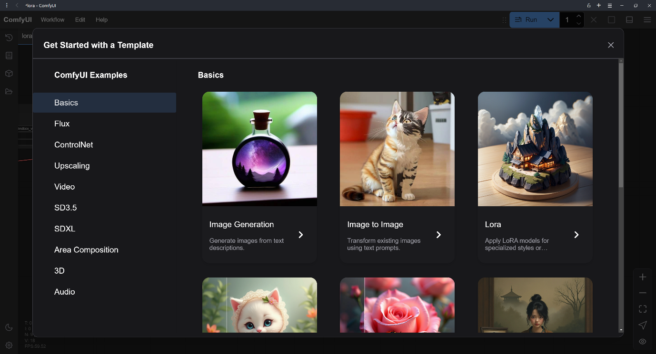The width and height of the screenshot is (656, 354).
Task: Click the fit view icon
Action: tap(643, 309)
